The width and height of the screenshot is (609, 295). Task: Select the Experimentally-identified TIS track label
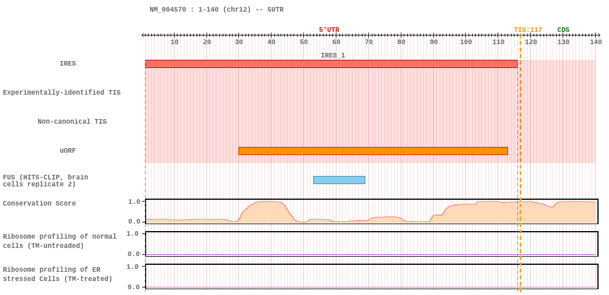pyautogui.click(x=61, y=92)
